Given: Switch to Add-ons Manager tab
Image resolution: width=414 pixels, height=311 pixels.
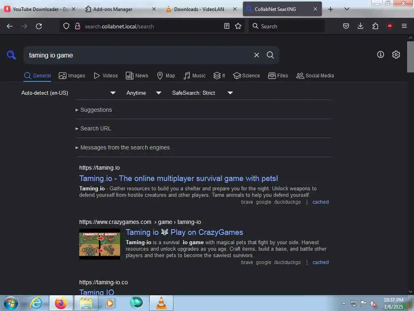Looking at the screenshot, I should click(112, 9).
